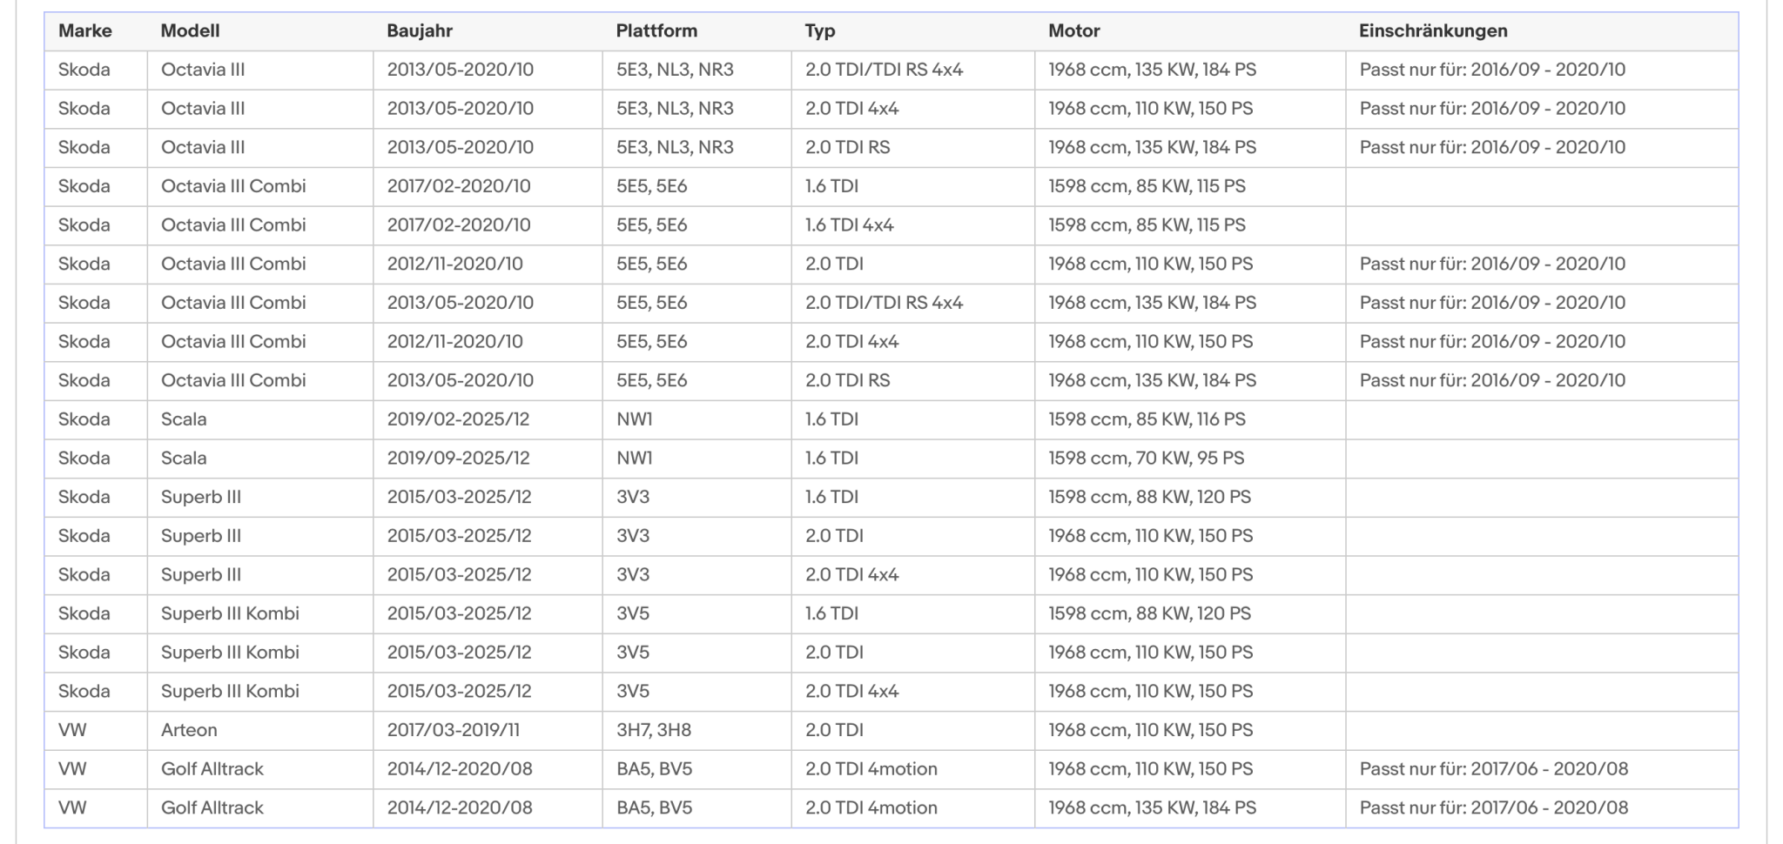Click the Baujahr column header

(420, 30)
